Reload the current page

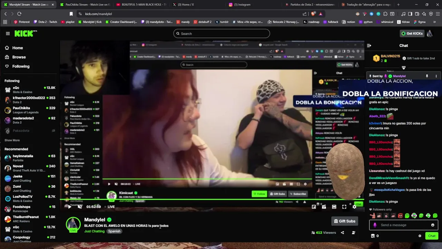point(19,14)
